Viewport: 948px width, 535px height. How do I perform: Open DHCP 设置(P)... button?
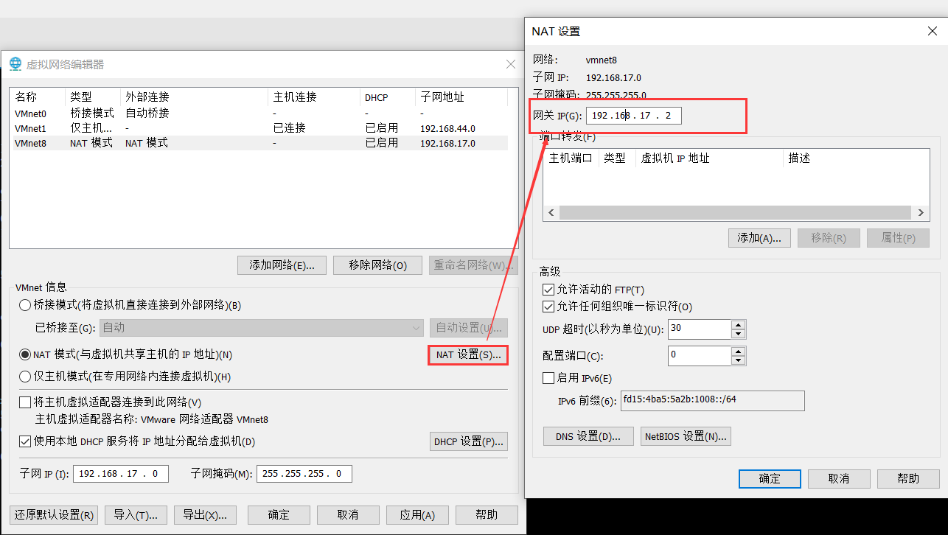469,441
